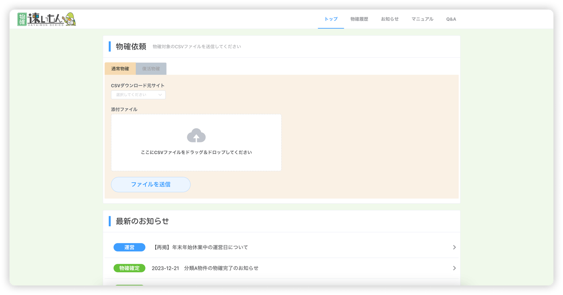
Task: Click the 運営 tag badge
Action: click(129, 248)
